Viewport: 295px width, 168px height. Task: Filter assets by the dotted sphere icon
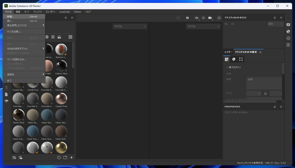click(x=47, y=37)
